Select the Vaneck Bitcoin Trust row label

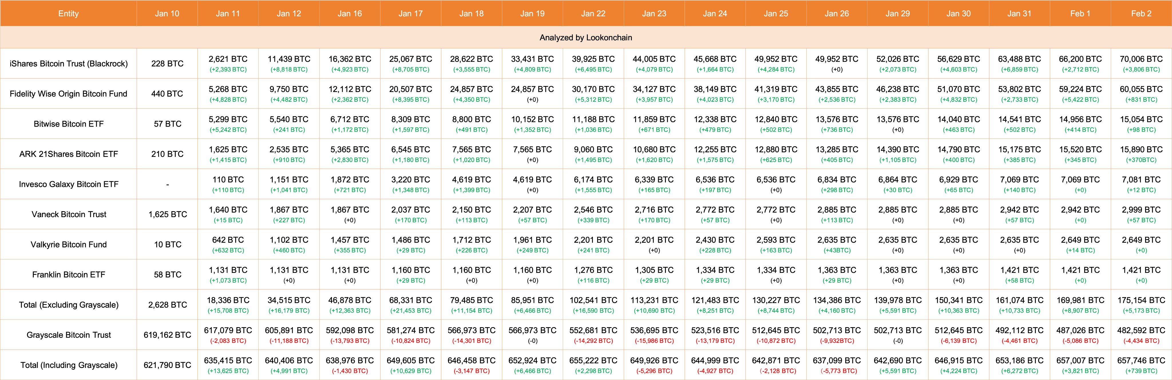coord(68,214)
